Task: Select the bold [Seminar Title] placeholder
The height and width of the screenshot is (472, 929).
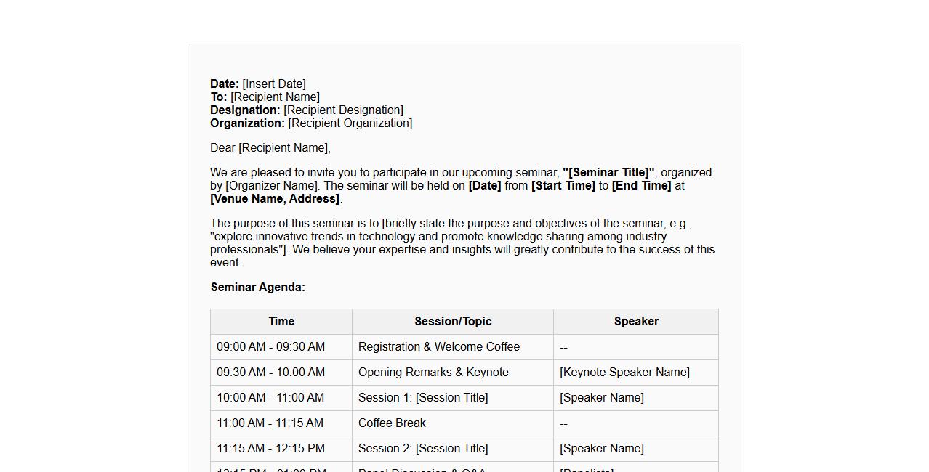Action: pyautogui.click(x=608, y=173)
